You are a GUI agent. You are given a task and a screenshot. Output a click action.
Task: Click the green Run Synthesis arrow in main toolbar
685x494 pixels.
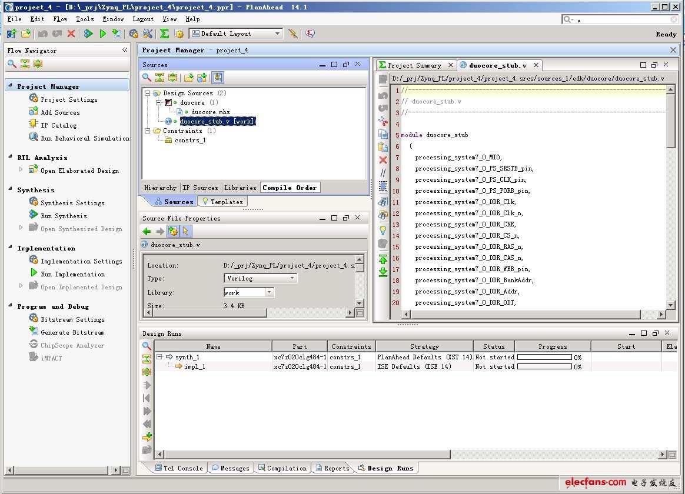click(88, 34)
